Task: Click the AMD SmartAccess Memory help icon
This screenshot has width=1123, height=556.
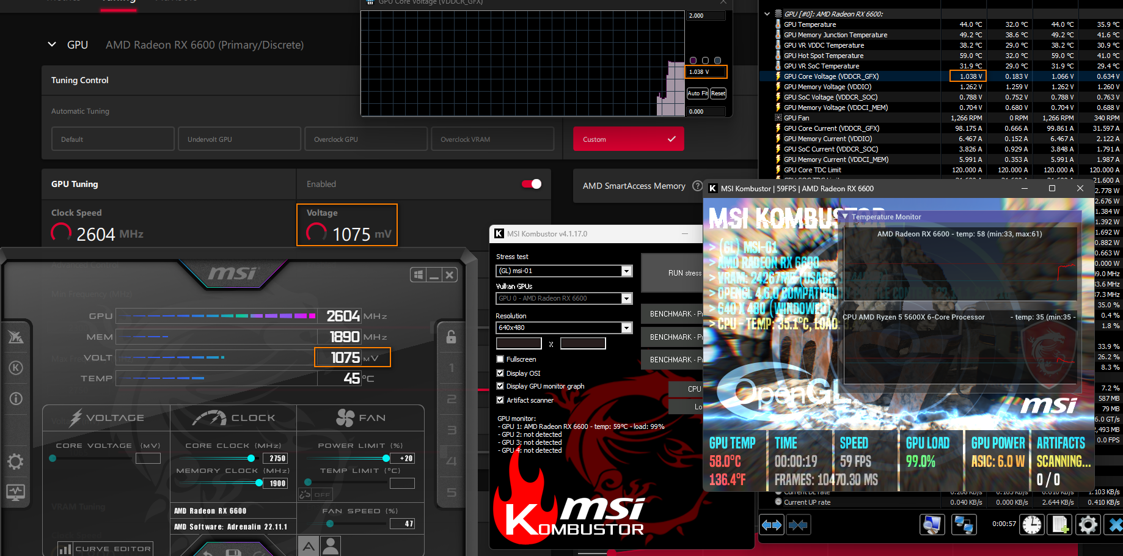Action: pyautogui.click(x=697, y=186)
